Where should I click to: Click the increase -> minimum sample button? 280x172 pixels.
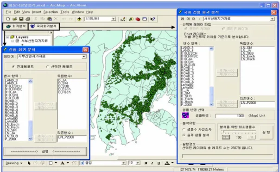(251, 137)
